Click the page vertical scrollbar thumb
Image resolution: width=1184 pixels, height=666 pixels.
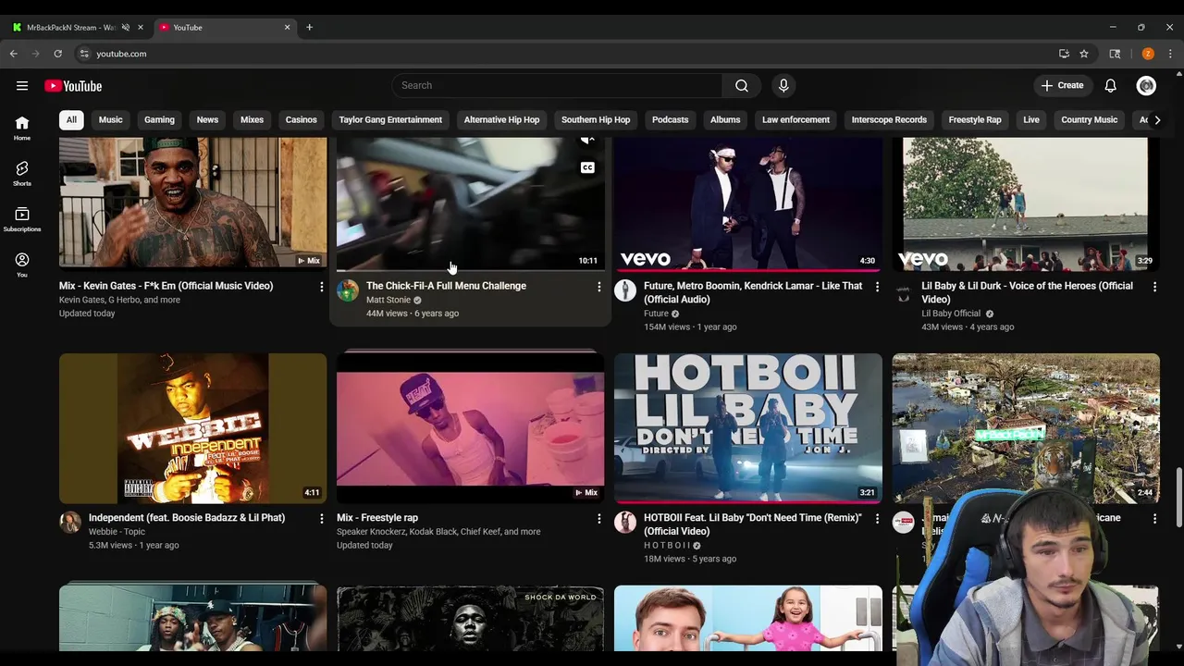[1178, 497]
